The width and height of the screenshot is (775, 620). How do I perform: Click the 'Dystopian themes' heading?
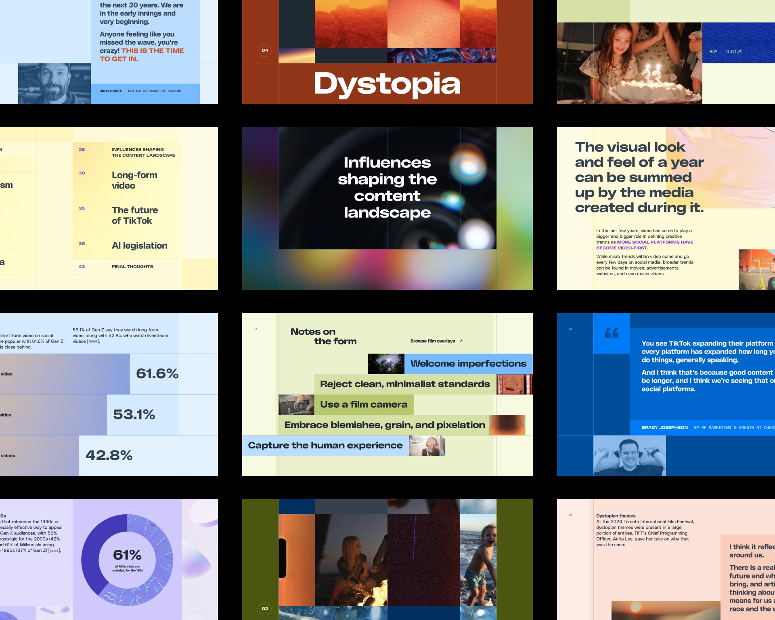(616, 516)
